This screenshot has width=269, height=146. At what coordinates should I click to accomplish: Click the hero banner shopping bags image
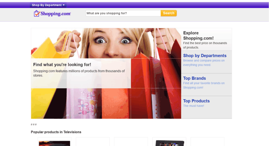click(106, 73)
